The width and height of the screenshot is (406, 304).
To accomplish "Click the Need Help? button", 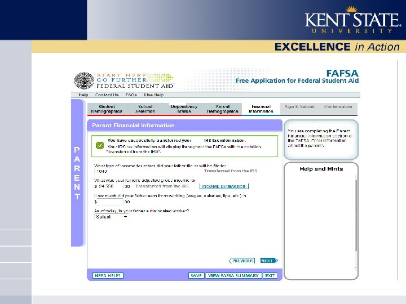I will (108, 275).
